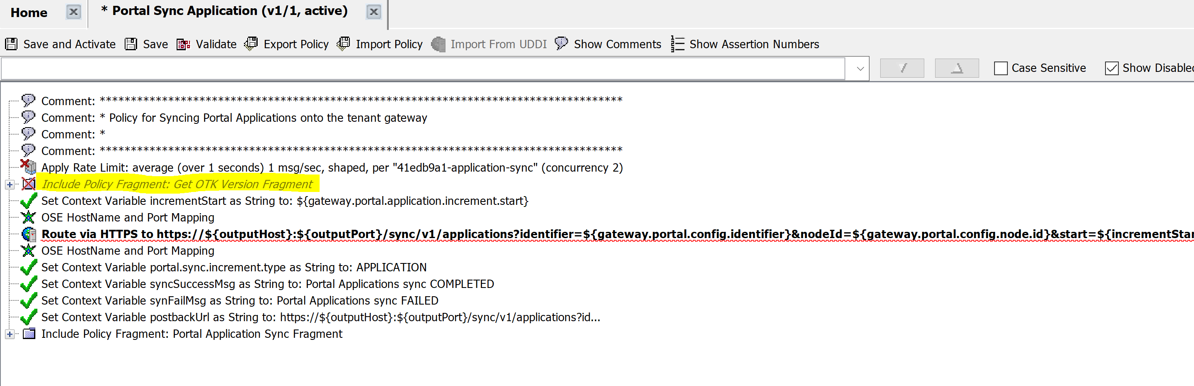This screenshot has width=1194, height=386.
Task: Select Include Policy Fragment: Portal Application Sync Fragment
Action: pos(192,334)
